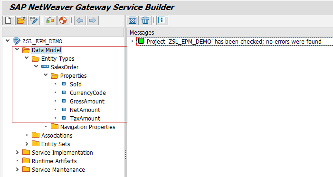The height and width of the screenshot is (177, 333).
Task: Select the SoId property label
Action: [x=76, y=84]
